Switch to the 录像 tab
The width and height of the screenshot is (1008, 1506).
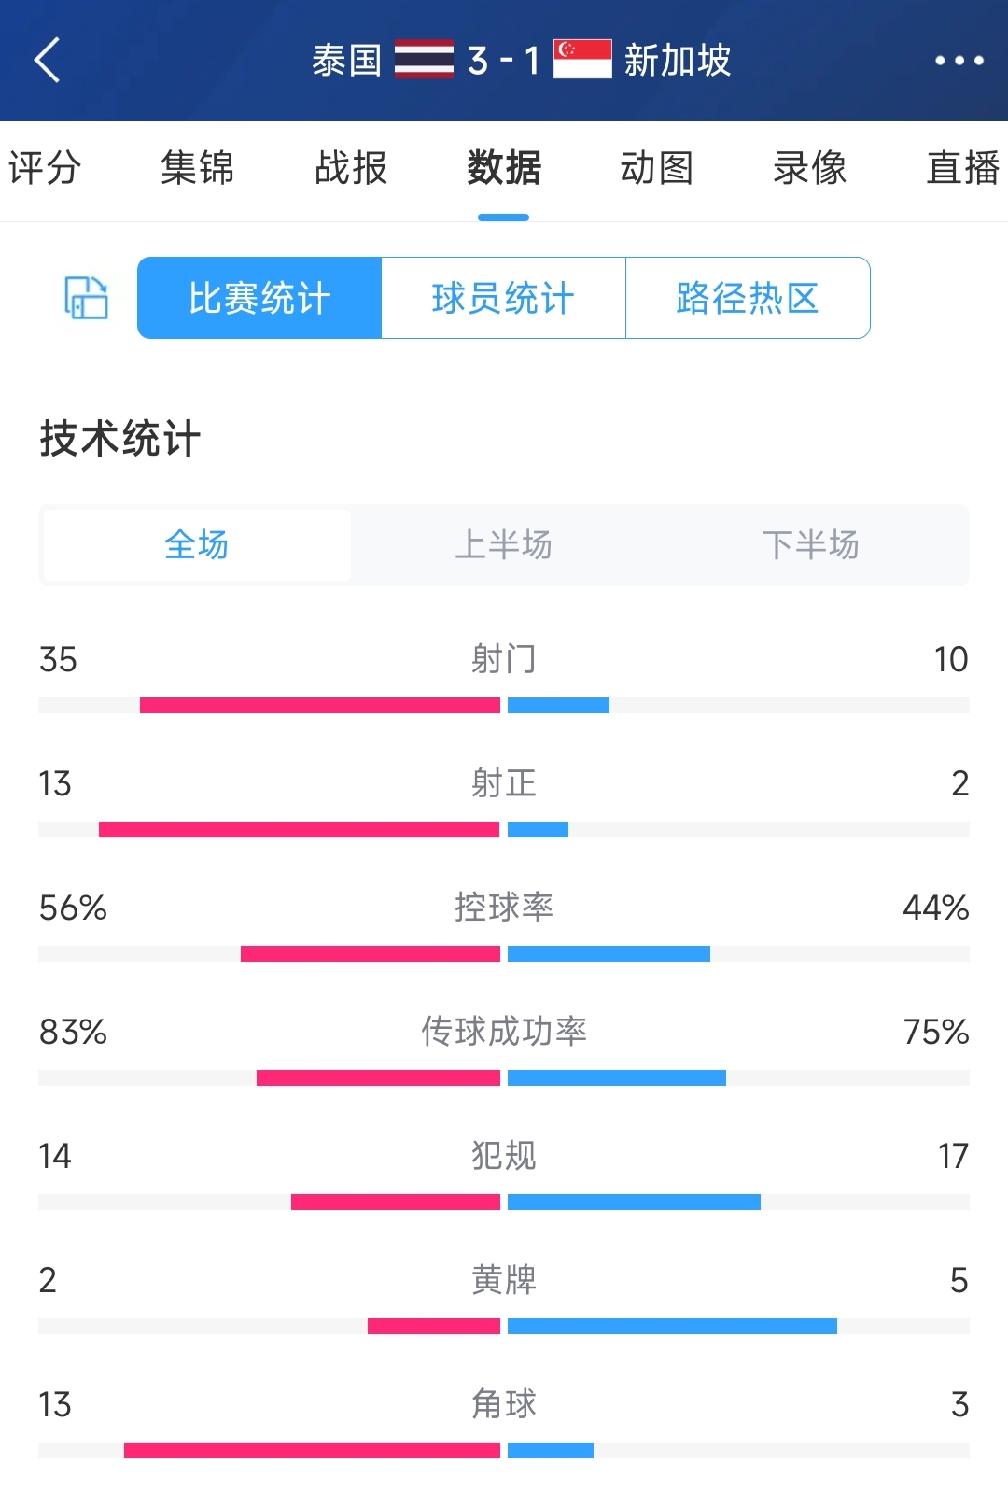click(x=810, y=169)
